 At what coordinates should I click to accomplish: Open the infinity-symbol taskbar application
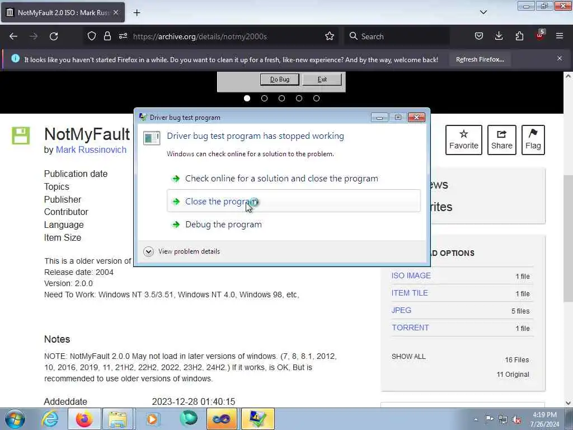[222, 419]
